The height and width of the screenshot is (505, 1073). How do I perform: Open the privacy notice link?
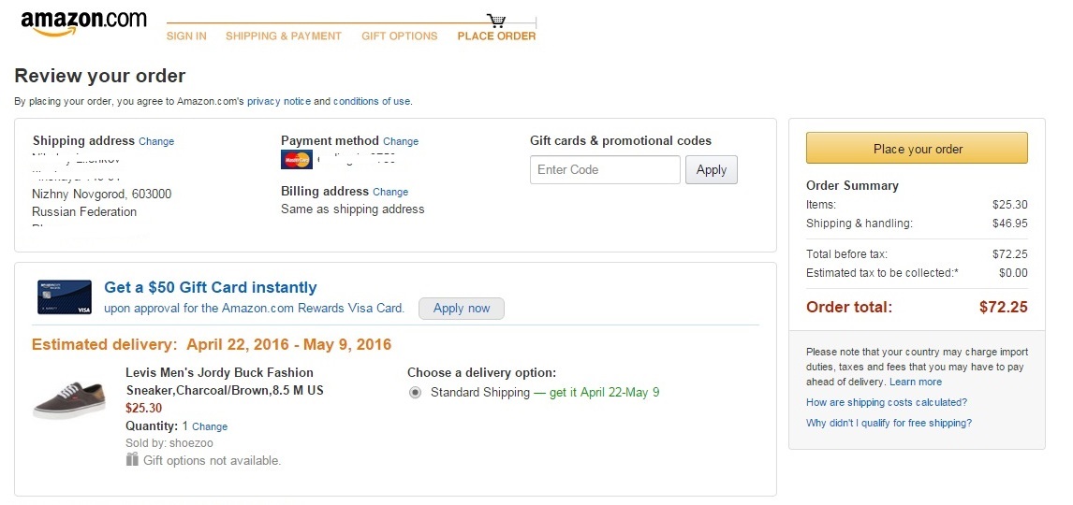click(279, 101)
